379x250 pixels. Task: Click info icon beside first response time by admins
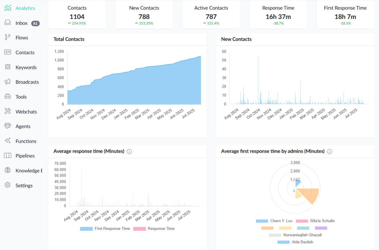[330, 151]
